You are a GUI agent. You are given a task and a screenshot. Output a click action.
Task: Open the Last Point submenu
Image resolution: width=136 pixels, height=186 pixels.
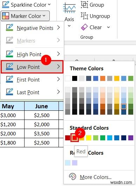pos(32,92)
